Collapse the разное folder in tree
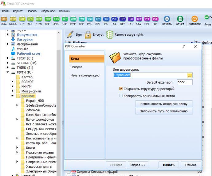Screen dimensions: 212x176 pos(13,96)
